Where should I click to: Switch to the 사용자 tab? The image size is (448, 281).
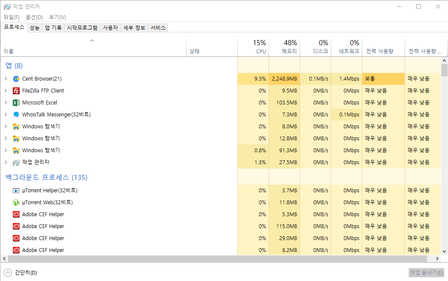click(x=110, y=28)
